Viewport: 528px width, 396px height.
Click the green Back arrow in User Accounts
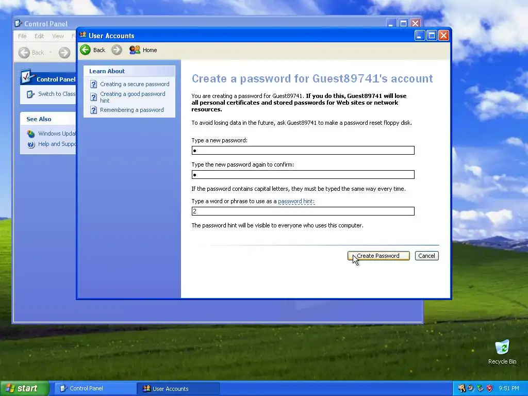(x=85, y=50)
